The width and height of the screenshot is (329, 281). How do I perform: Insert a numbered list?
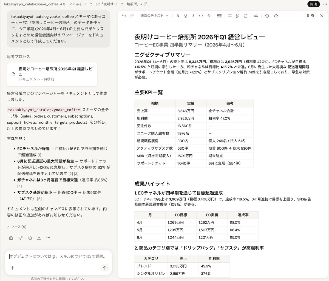tap(238, 16)
